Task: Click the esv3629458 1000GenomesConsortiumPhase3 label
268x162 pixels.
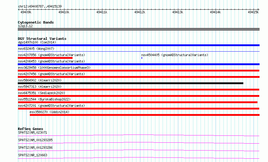Action: click(x=54, y=68)
